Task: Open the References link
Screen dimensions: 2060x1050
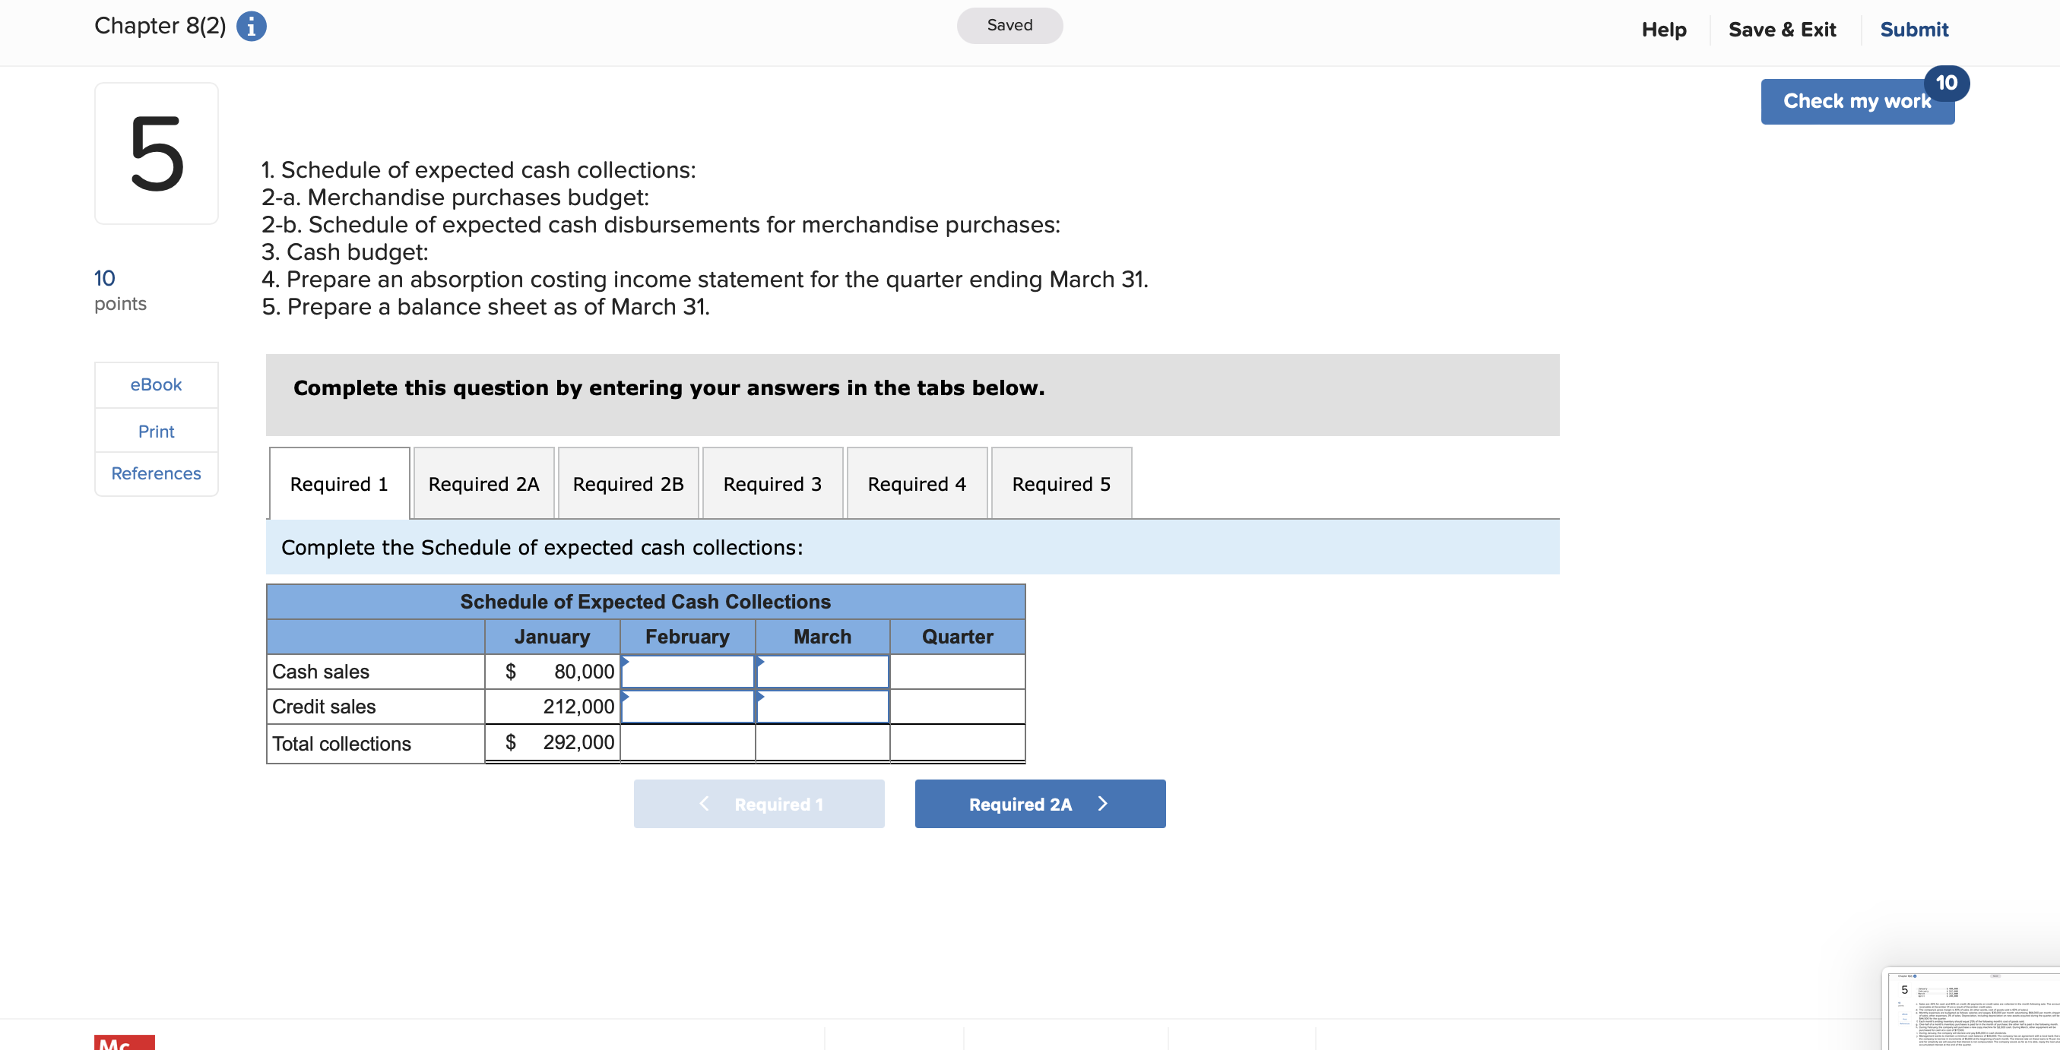Action: point(156,473)
